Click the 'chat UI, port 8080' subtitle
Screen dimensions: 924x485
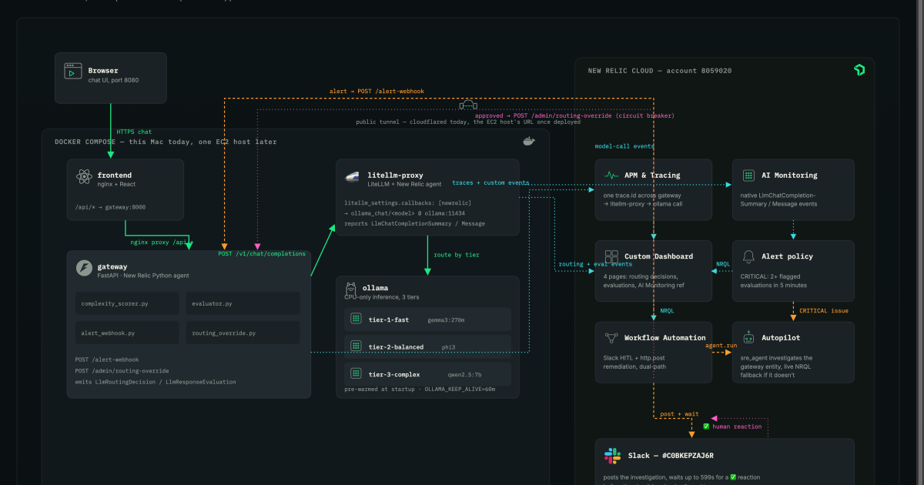tap(113, 80)
